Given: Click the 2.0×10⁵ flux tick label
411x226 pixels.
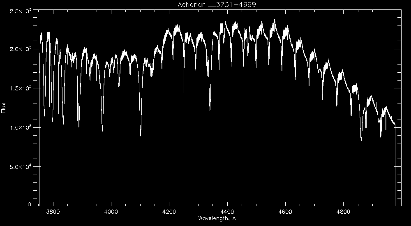Looking at the screenshot, I should (21, 49).
